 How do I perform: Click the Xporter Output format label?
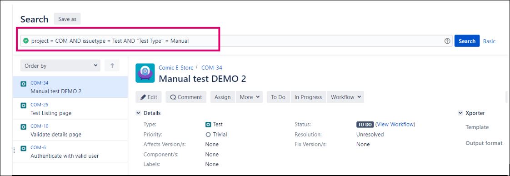484,143
